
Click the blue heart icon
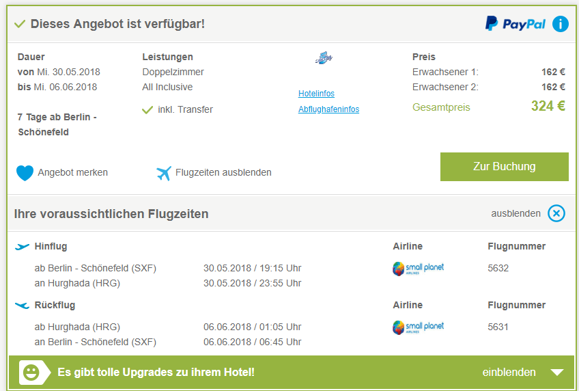[x=25, y=172]
